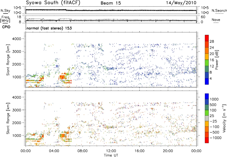Click the '12' label on power colorbar
The height and width of the screenshot is (157, 227).
(212, 66)
